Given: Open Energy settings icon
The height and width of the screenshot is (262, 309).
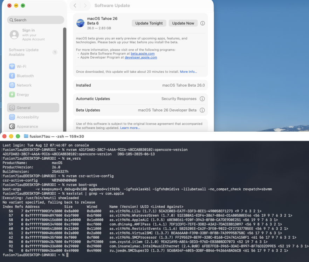Looking at the screenshot, I should click(12, 95).
